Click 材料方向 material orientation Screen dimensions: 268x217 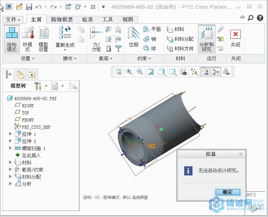click(180, 49)
